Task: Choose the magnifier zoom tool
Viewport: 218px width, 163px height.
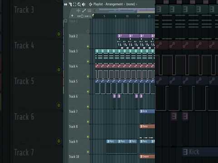Action: (x=79, y=5)
